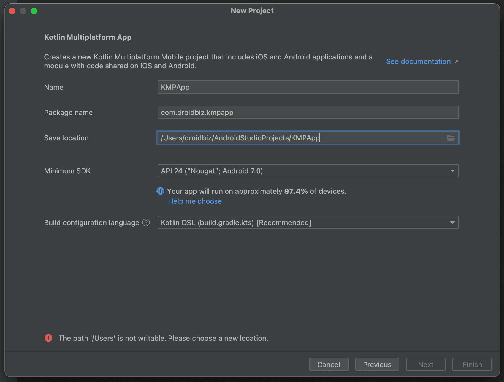
Task: Close the New Project dialog with the red button
Action: pos(12,11)
